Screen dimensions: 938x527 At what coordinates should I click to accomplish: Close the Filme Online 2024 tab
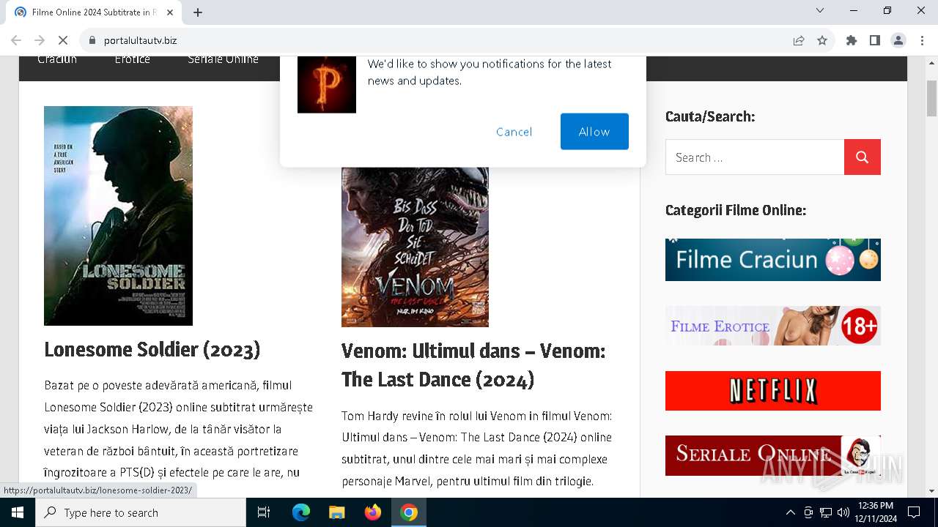pyautogui.click(x=170, y=12)
